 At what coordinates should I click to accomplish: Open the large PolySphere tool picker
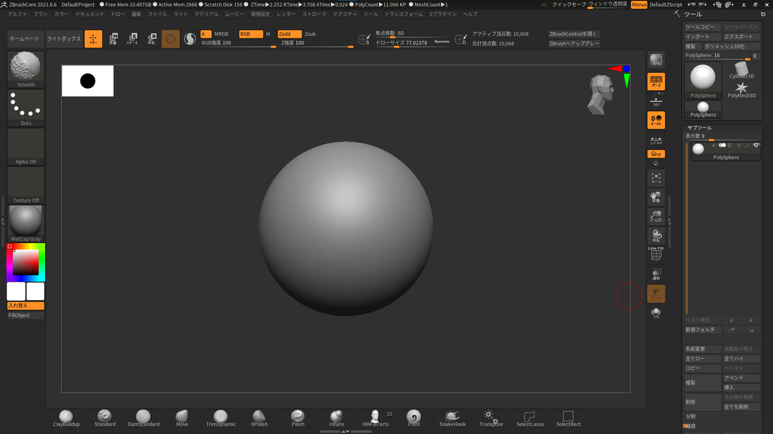pos(703,80)
